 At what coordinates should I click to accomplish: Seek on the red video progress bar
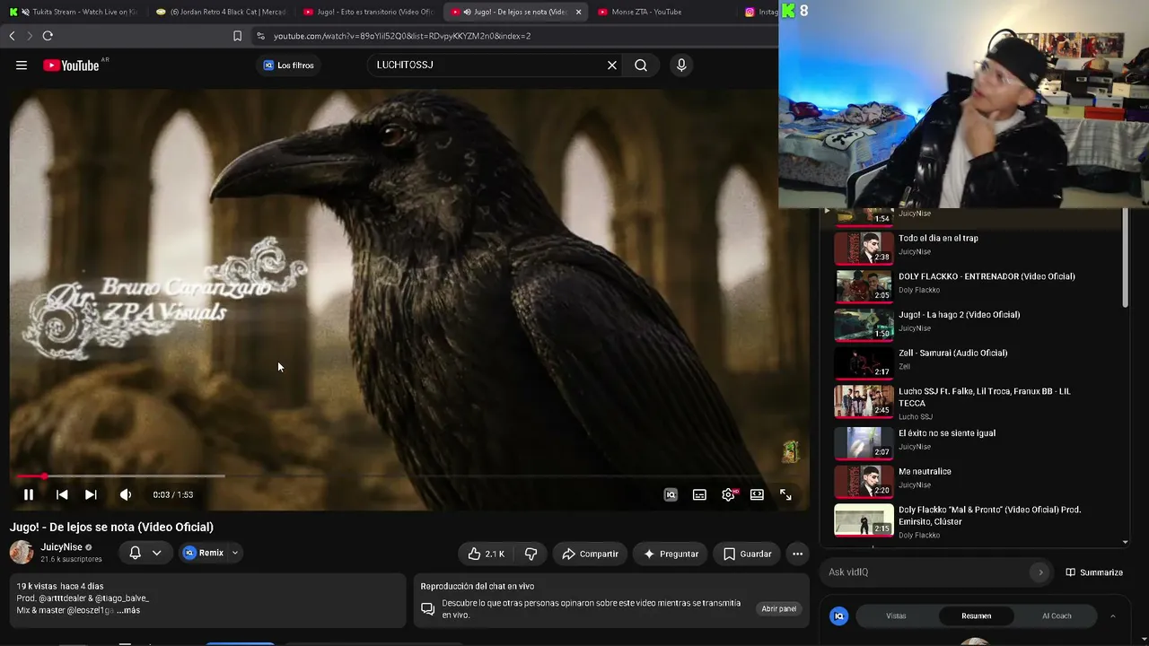409,476
